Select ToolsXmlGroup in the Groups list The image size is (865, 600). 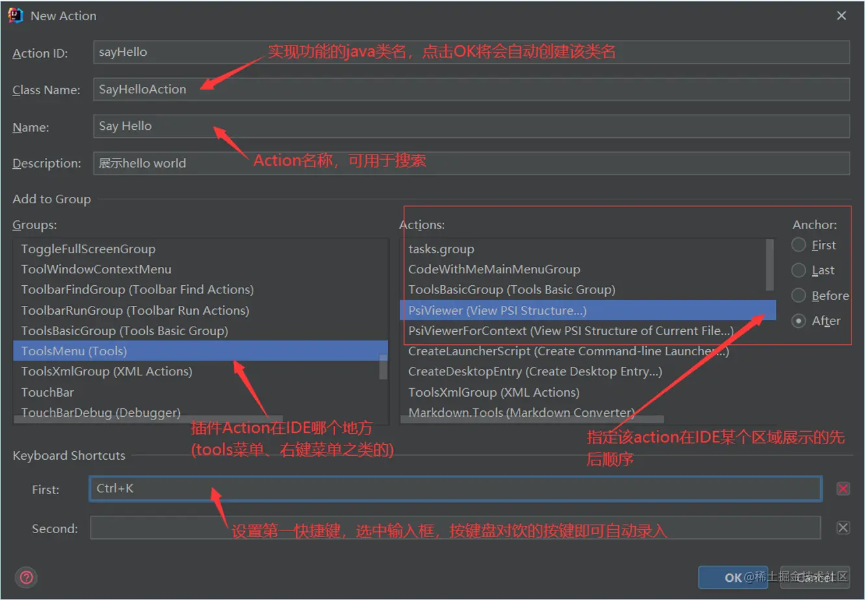click(x=201, y=371)
